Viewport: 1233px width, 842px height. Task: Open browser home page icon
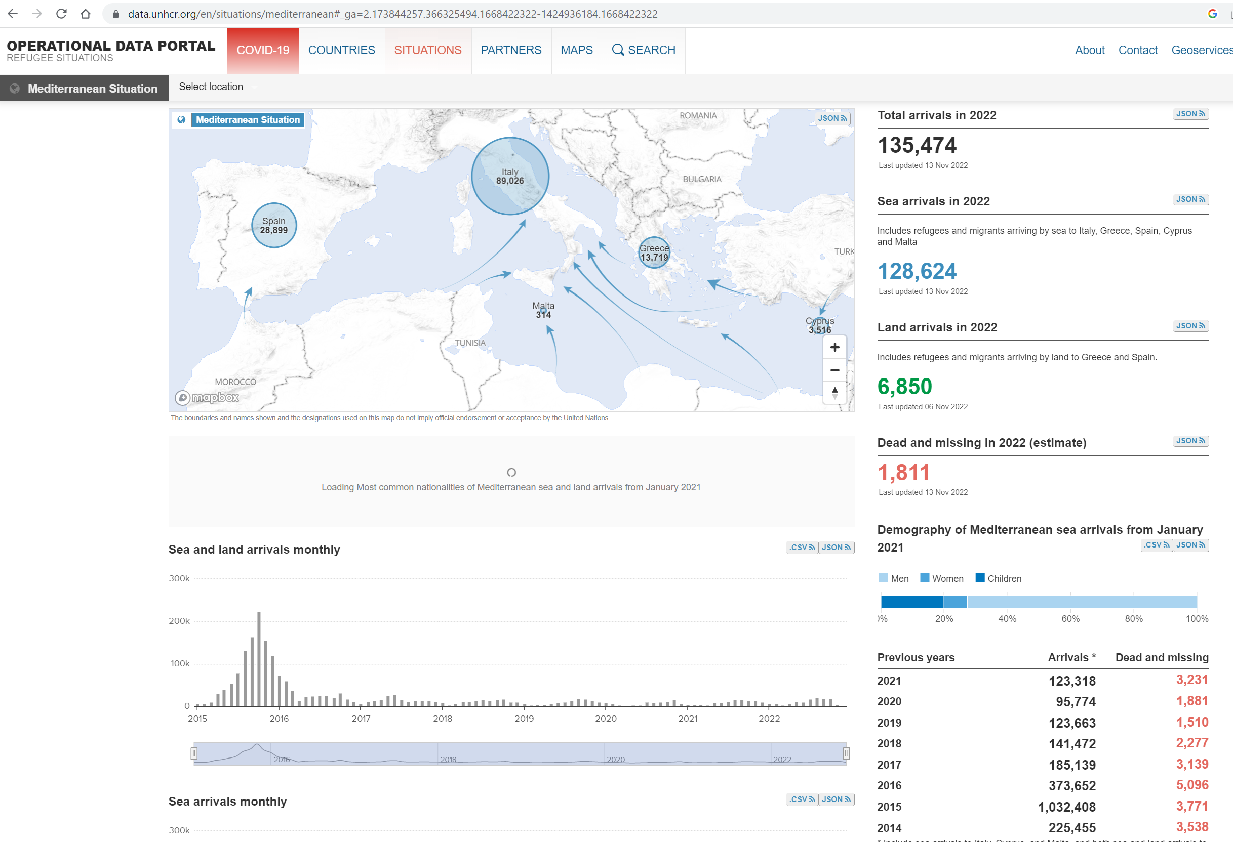[x=86, y=14]
